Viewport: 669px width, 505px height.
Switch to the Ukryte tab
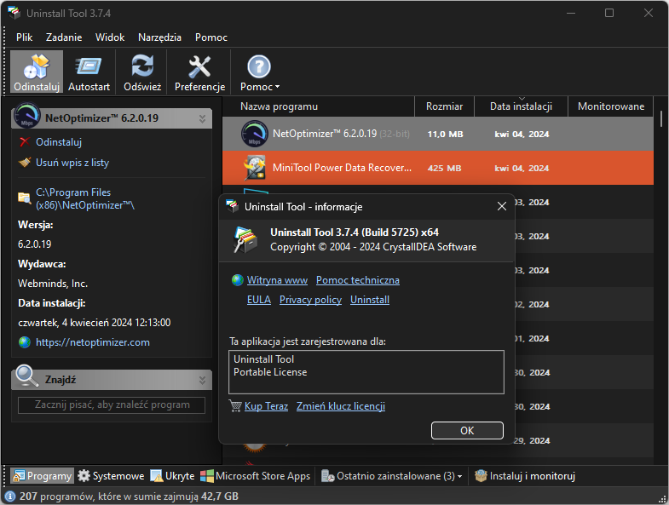pyautogui.click(x=172, y=476)
